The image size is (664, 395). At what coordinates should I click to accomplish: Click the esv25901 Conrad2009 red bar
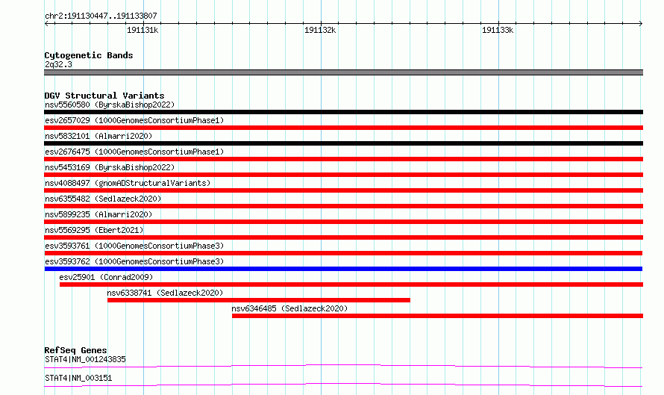351,284
